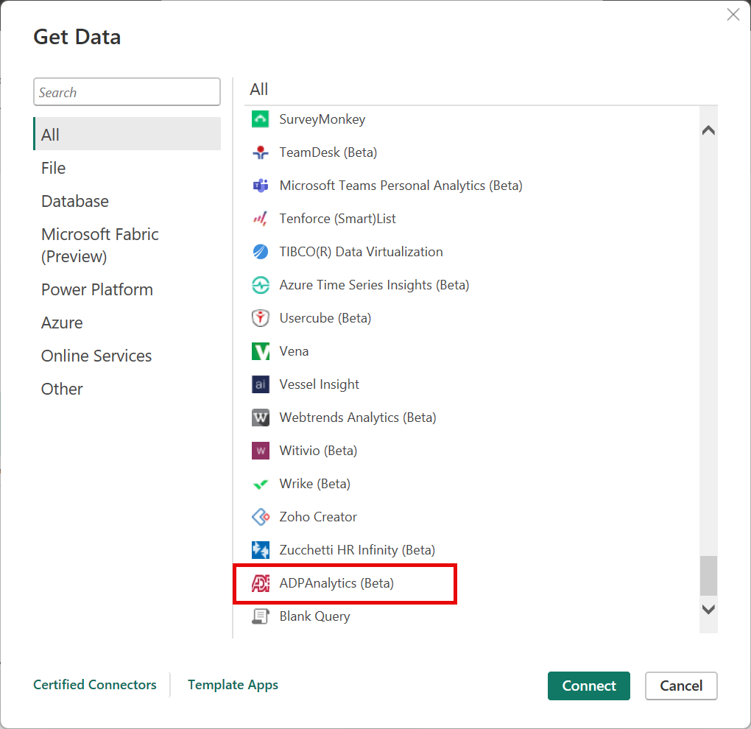Close the Get Data dialog
The height and width of the screenshot is (729, 751).
point(733,15)
